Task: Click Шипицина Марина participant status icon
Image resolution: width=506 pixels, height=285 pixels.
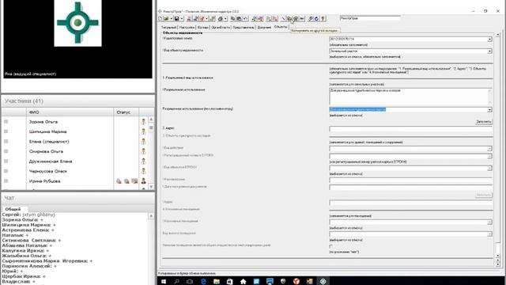Action: tap(143, 131)
